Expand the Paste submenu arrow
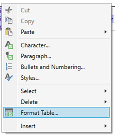The height and width of the screenshot is (137, 115). (x=106, y=32)
